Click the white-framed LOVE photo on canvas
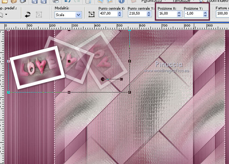This screenshot has width=229, height=164. click(37, 67)
